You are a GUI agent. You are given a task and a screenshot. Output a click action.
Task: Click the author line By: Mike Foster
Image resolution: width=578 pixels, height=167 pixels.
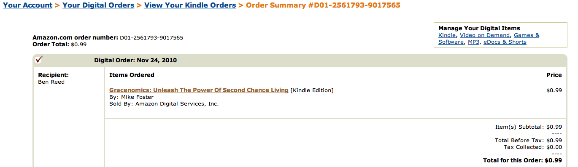pos(131,97)
